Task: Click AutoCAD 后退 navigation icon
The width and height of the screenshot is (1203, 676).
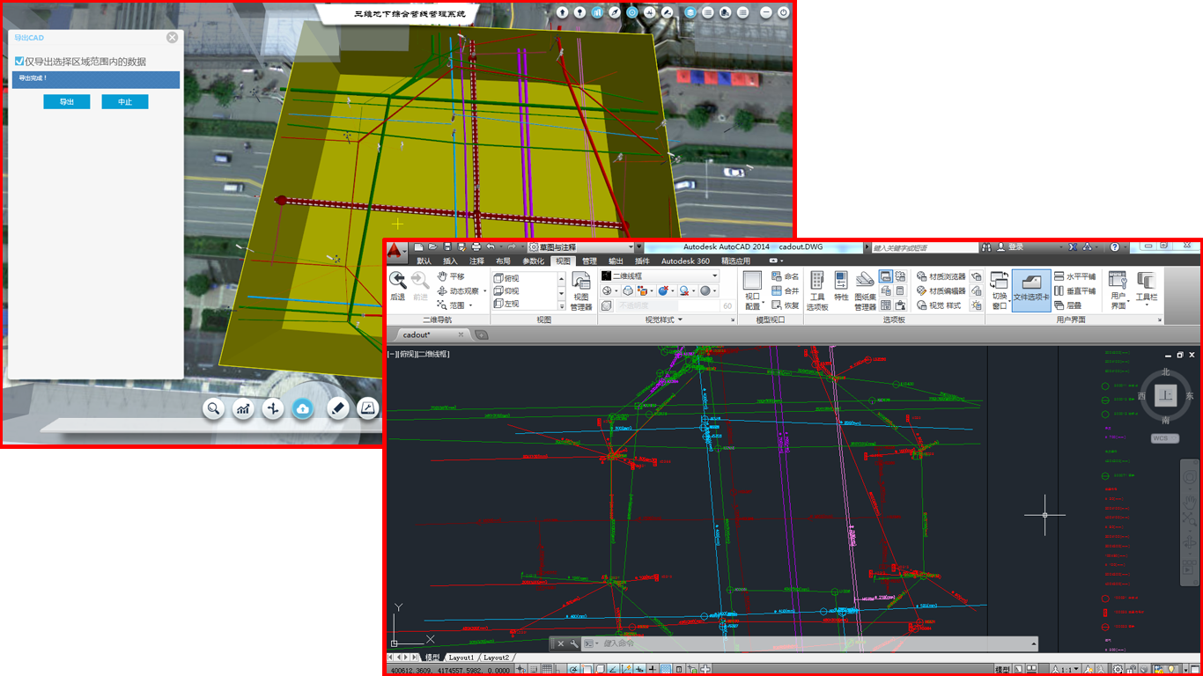Action: coord(398,285)
